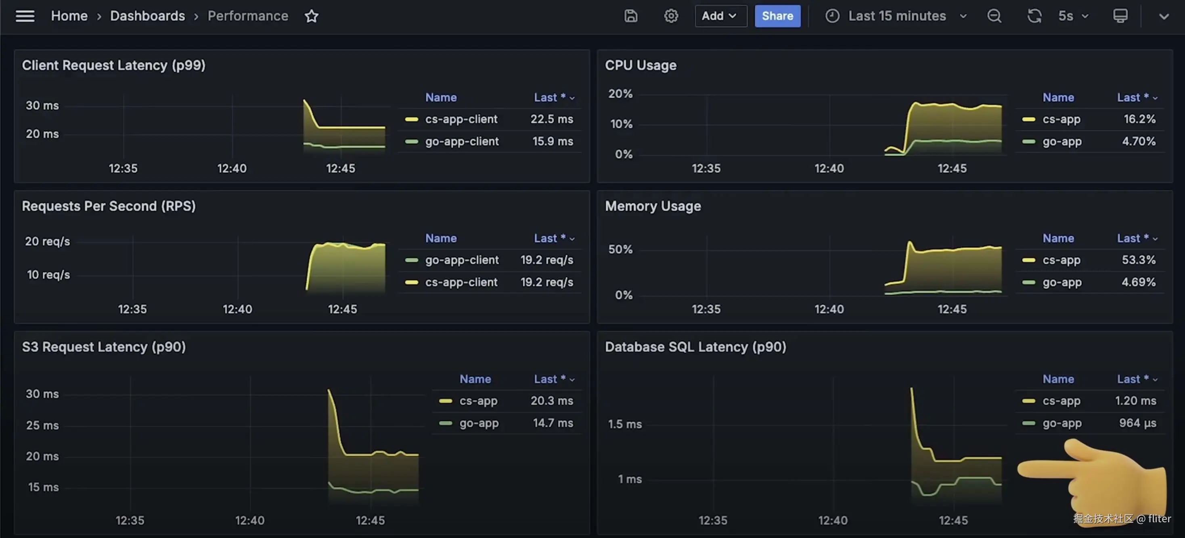
Task: Click the refresh dashboard icon
Action: coord(1034,16)
